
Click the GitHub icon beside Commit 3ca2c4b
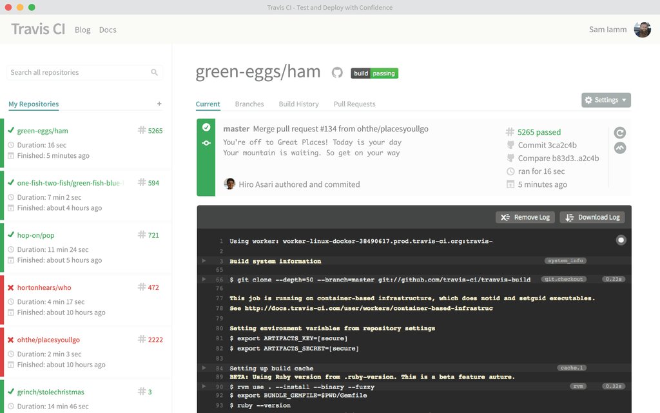pos(510,145)
